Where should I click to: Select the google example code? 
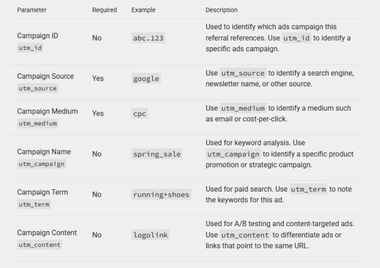pos(146,79)
